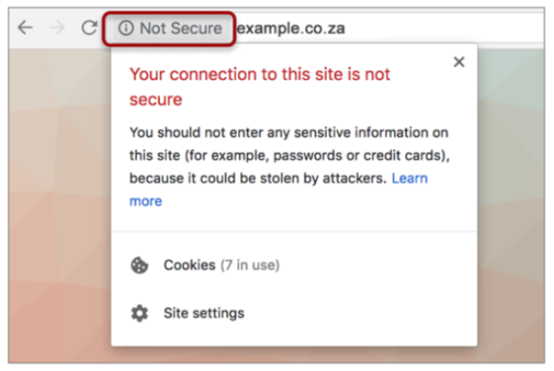554x371 pixels.
Task: Click the browser back arrow
Action: (x=25, y=28)
